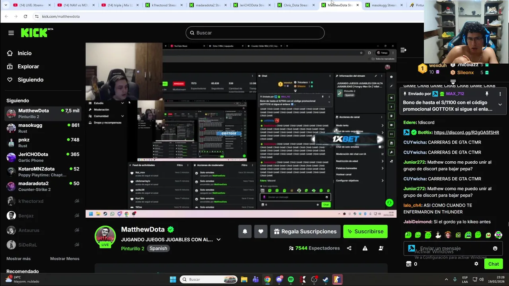Click the Kick logo
The image size is (509, 286).
pyautogui.click(x=37, y=33)
